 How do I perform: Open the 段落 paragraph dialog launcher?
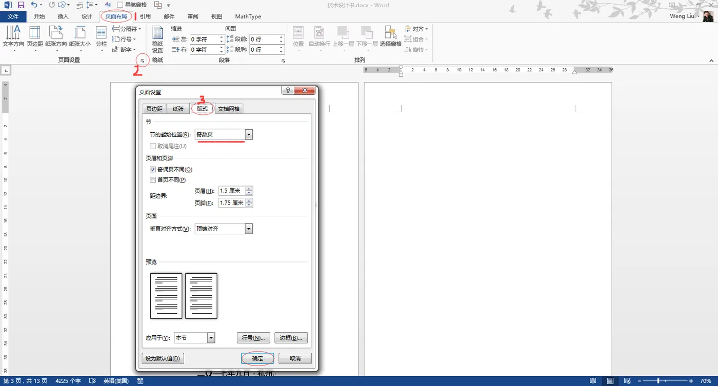283,61
